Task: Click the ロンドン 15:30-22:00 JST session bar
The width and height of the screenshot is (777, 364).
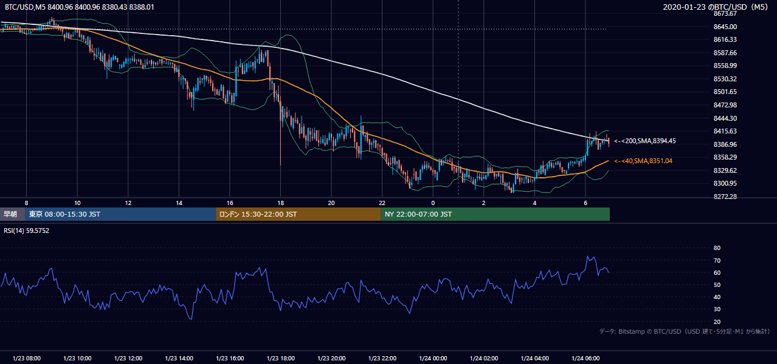Action: click(299, 214)
